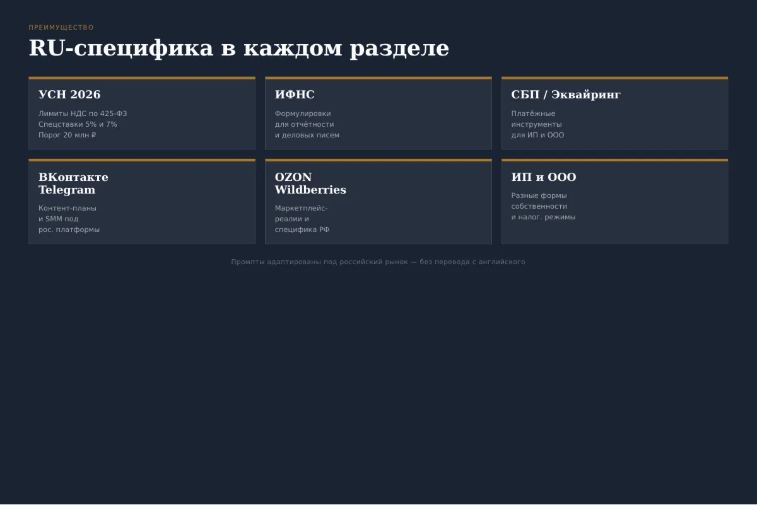Viewport: 757px width, 505px height.
Task: Click the line 'Разные формы'
Action: coord(539,196)
